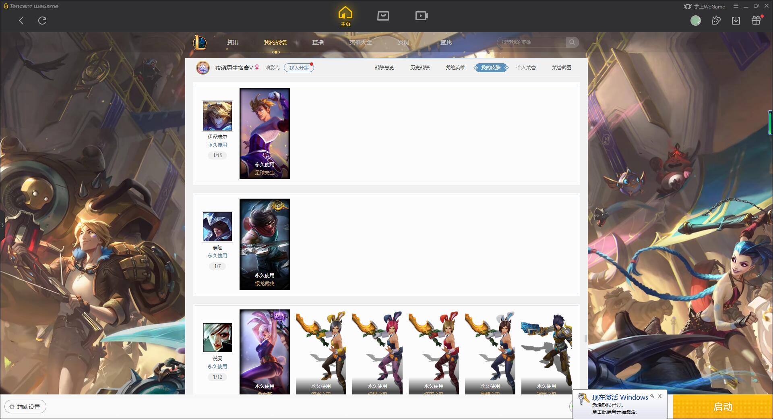This screenshot has width=773, height=419.
Task: Open the hamburger main menu icon
Action: coord(736,6)
